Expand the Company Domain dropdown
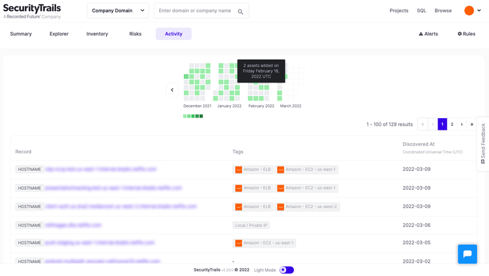The height and width of the screenshot is (276, 489). pos(118,10)
